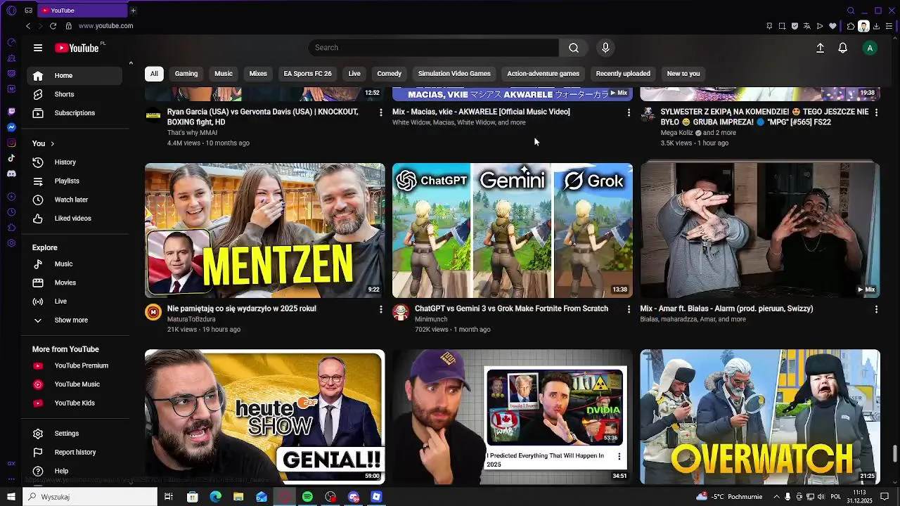Open browser extensions puzzle icon
The width and height of the screenshot is (900, 506).
coord(851,26)
